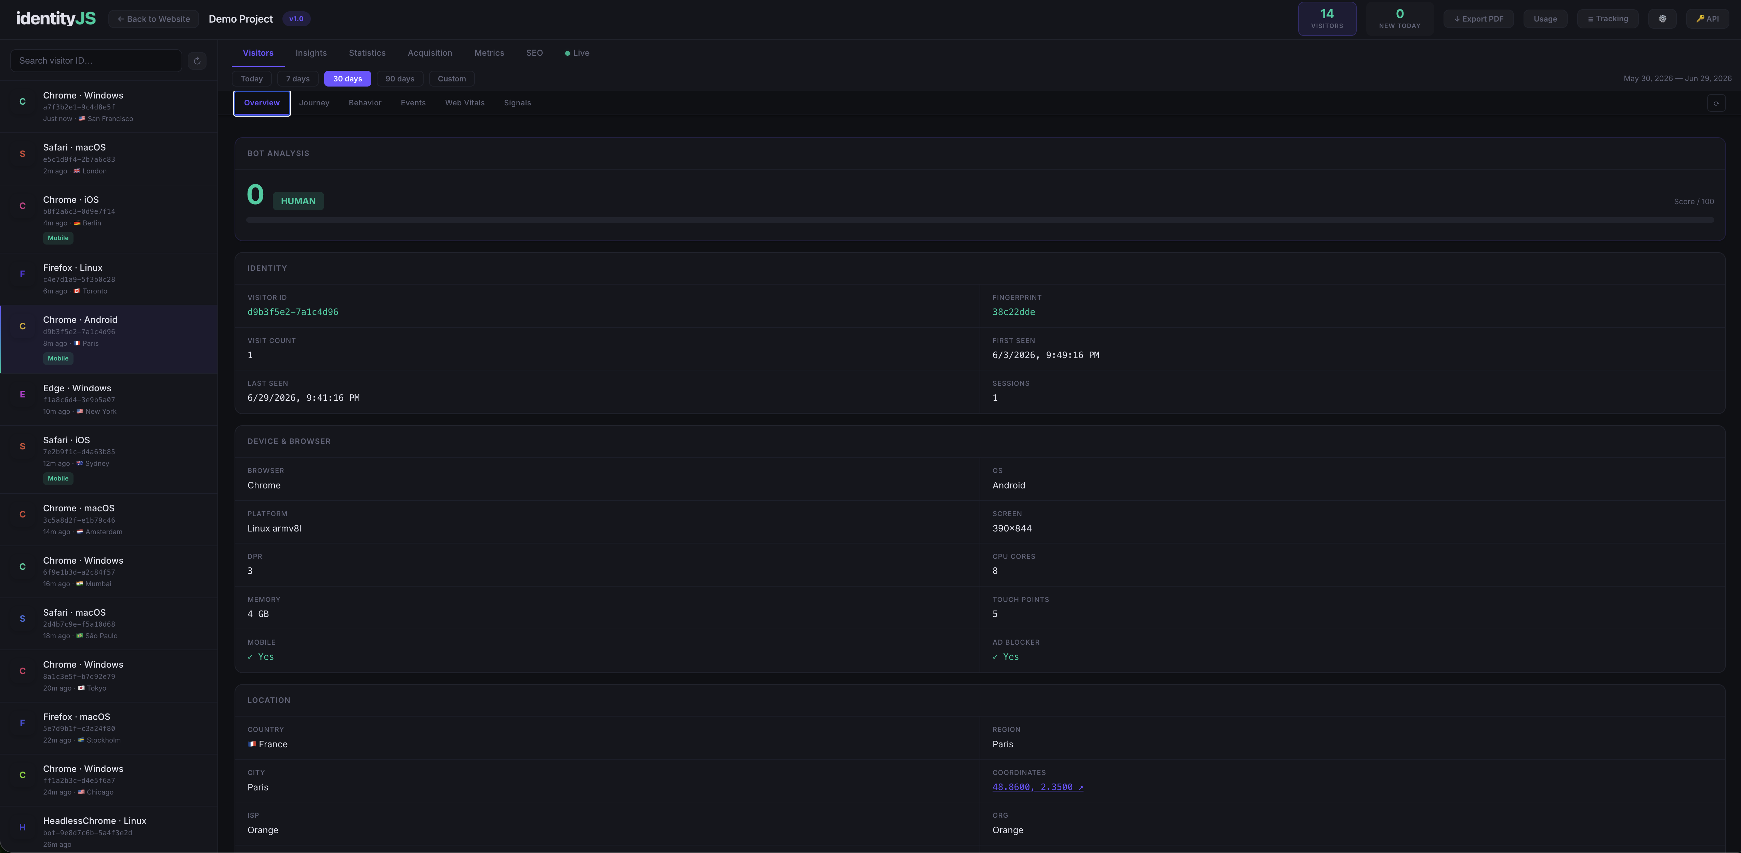Open the Metrics tab
The height and width of the screenshot is (853, 1741).
pos(489,53)
